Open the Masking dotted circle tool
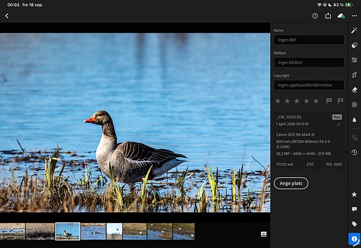 click(x=354, y=105)
